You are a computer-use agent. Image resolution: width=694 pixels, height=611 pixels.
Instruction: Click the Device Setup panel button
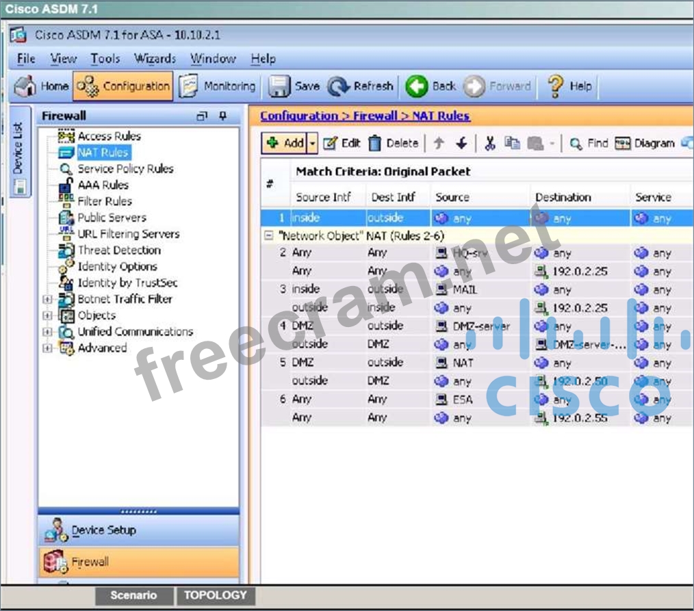tap(103, 530)
